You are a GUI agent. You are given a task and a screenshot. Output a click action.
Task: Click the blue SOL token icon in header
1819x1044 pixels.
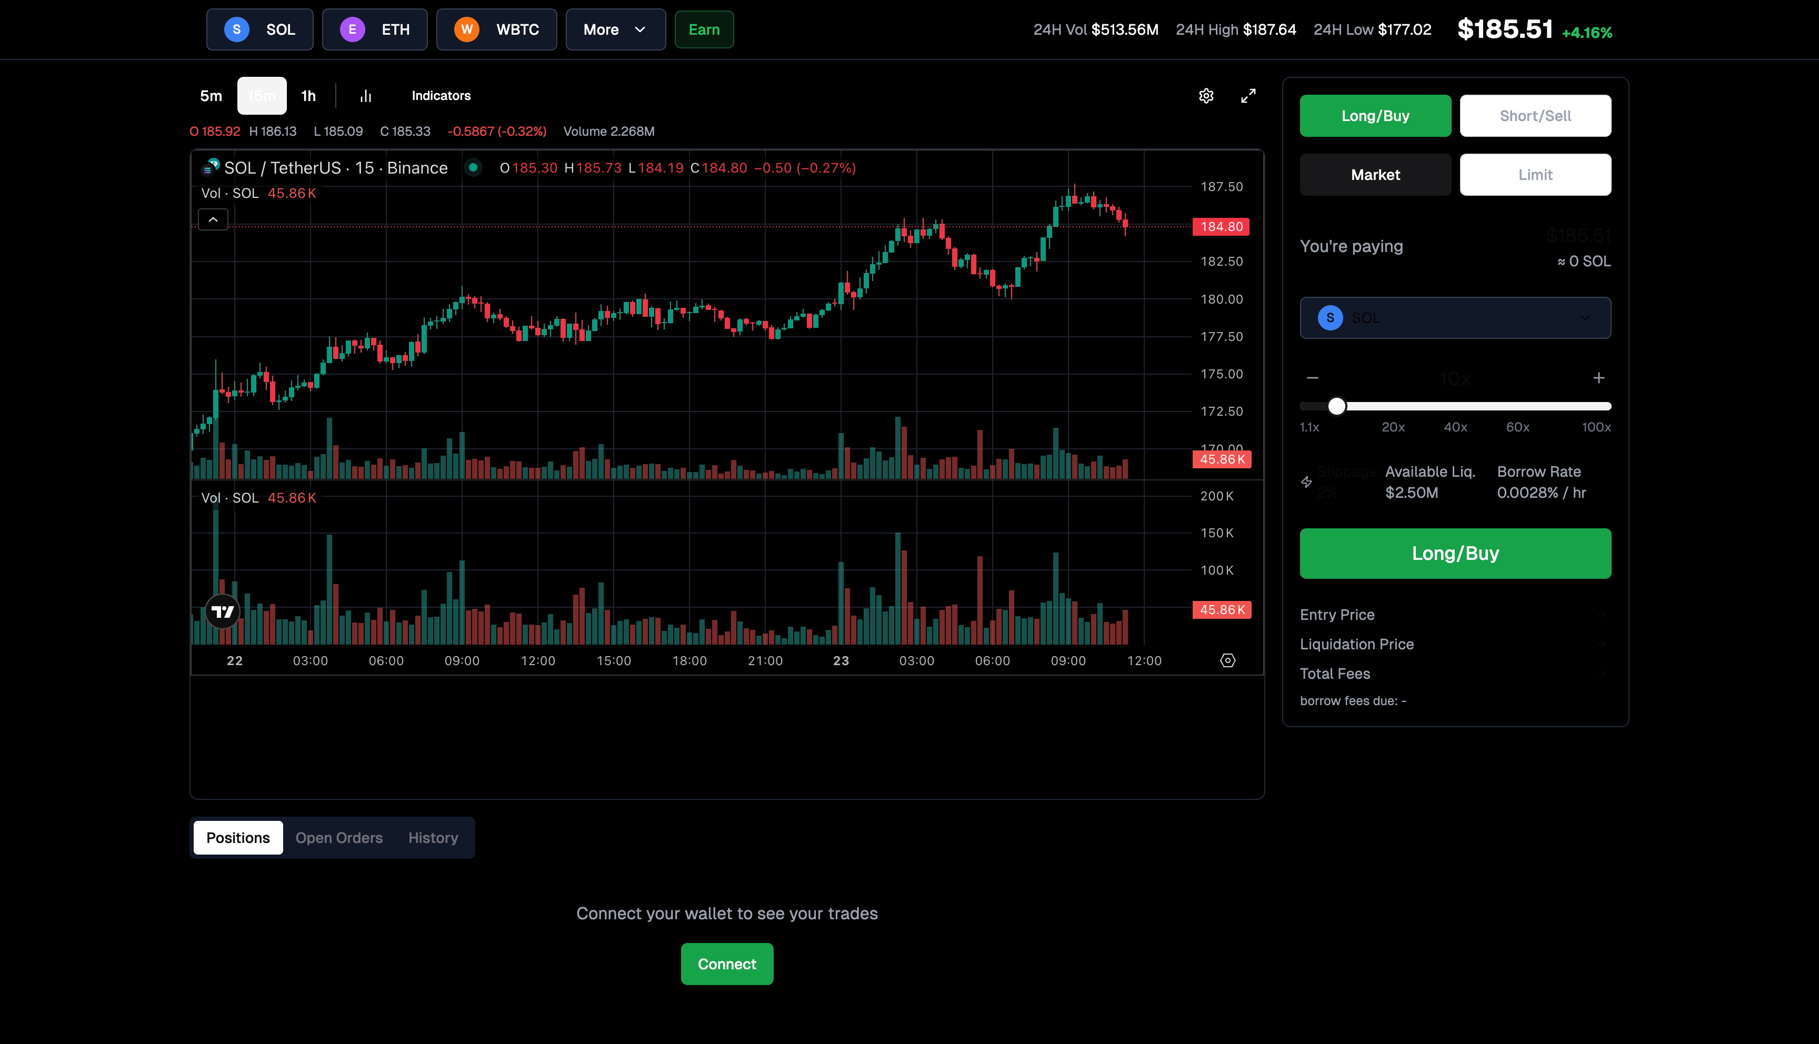pyautogui.click(x=237, y=29)
